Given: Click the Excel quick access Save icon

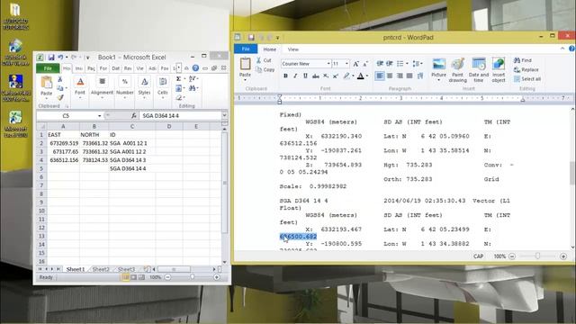Looking at the screenshot, I should pos(51,58).
